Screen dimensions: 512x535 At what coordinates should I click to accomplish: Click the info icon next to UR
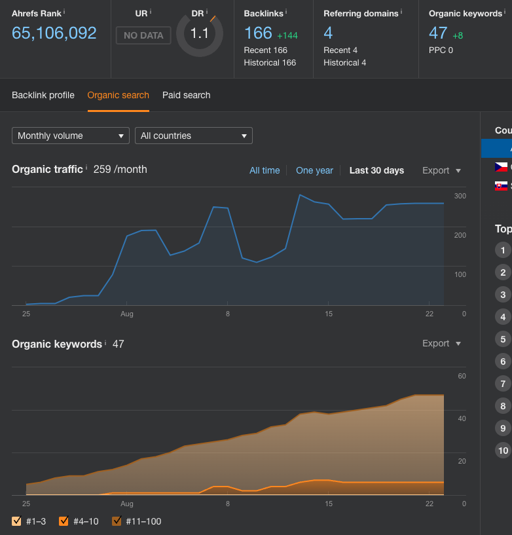coord(151,12)
